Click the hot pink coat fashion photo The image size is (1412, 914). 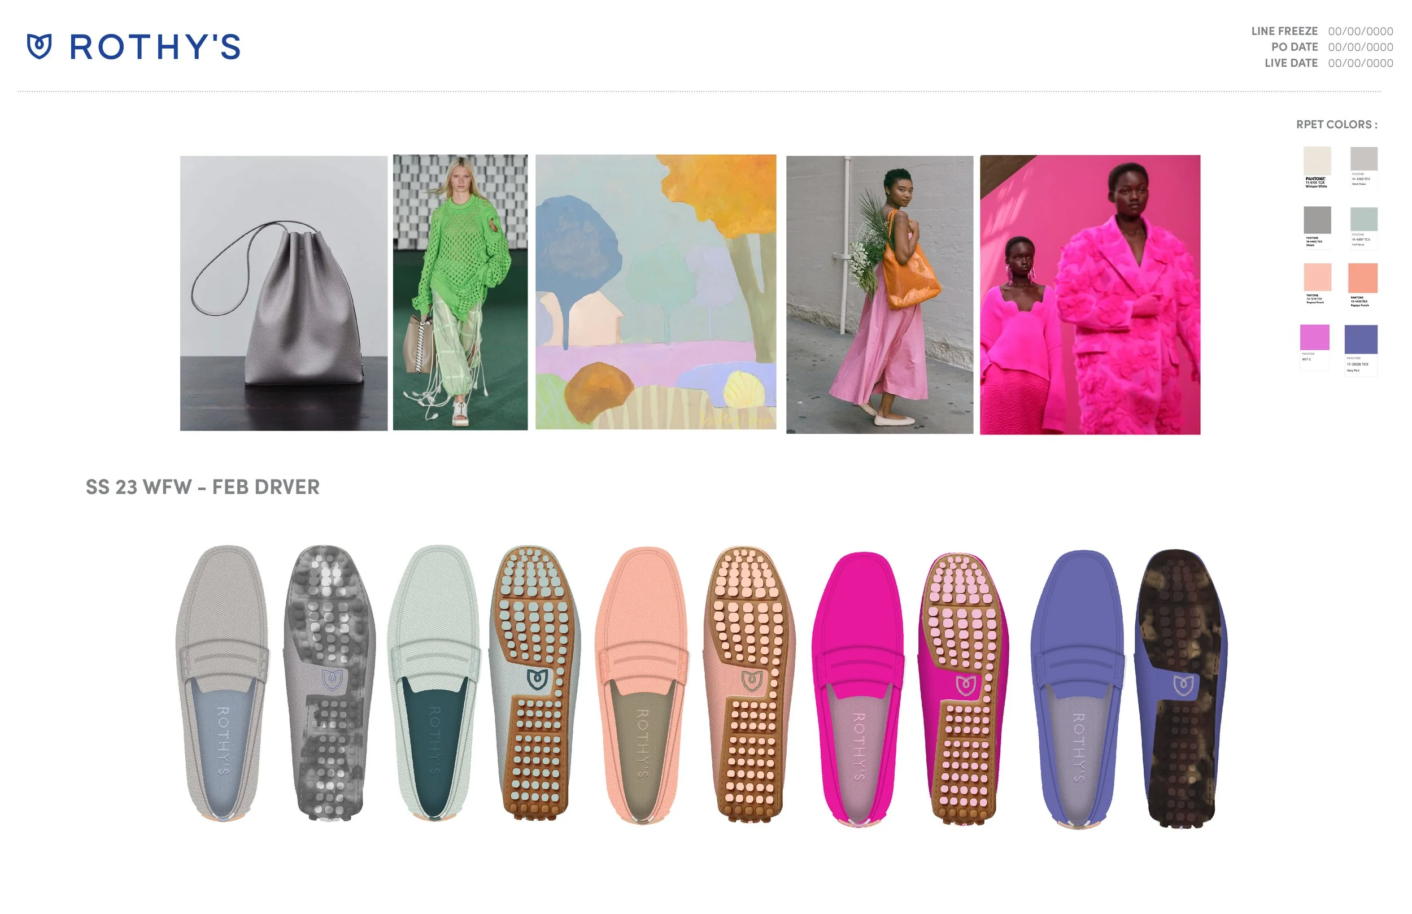(x=1090, y=294)
